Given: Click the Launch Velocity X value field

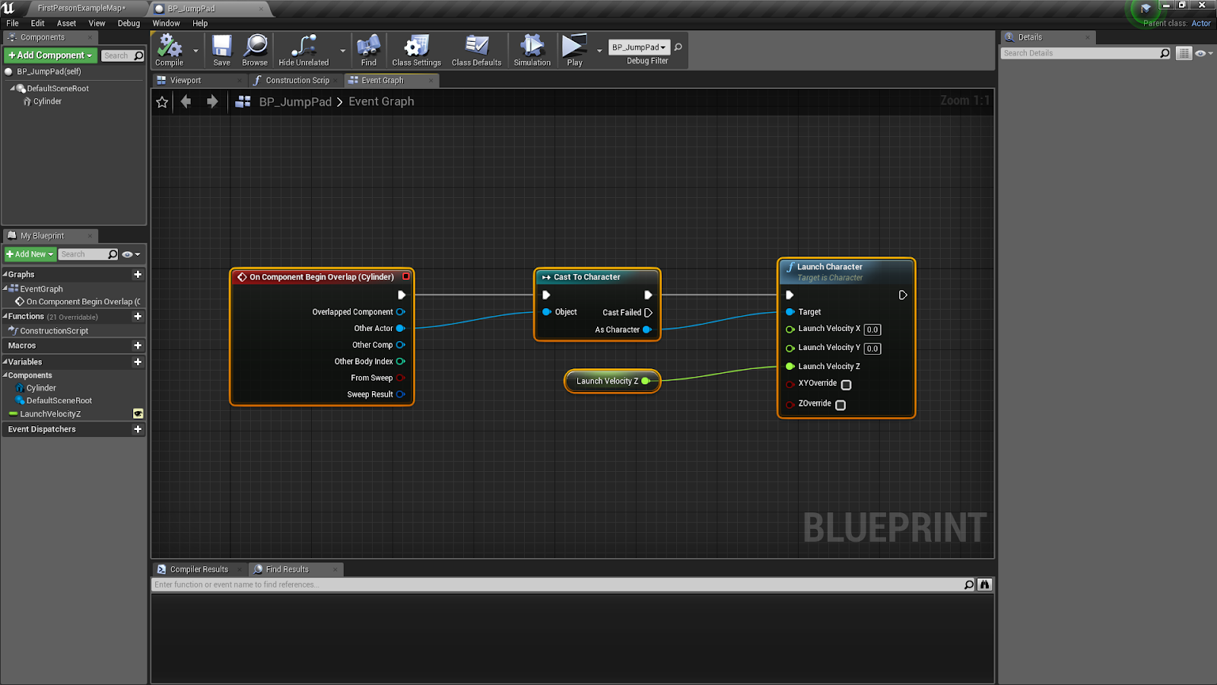Looking at the screenshot, I should [872, 330].
